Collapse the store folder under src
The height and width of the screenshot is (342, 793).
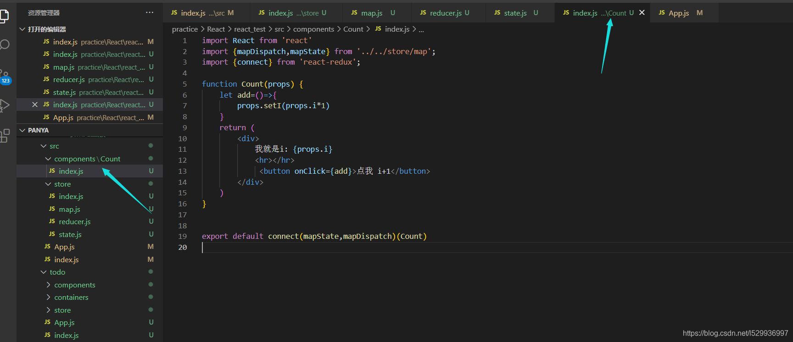coord(48,184)
